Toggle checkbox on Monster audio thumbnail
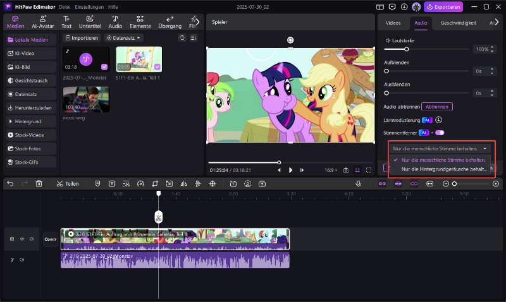Viewport: 506px width, 302px height. (104, 67)
